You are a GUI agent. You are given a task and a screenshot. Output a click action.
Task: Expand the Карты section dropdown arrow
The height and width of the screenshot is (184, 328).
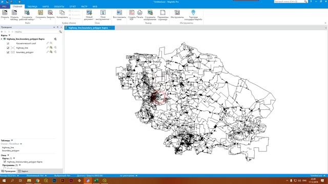(9, 35)
